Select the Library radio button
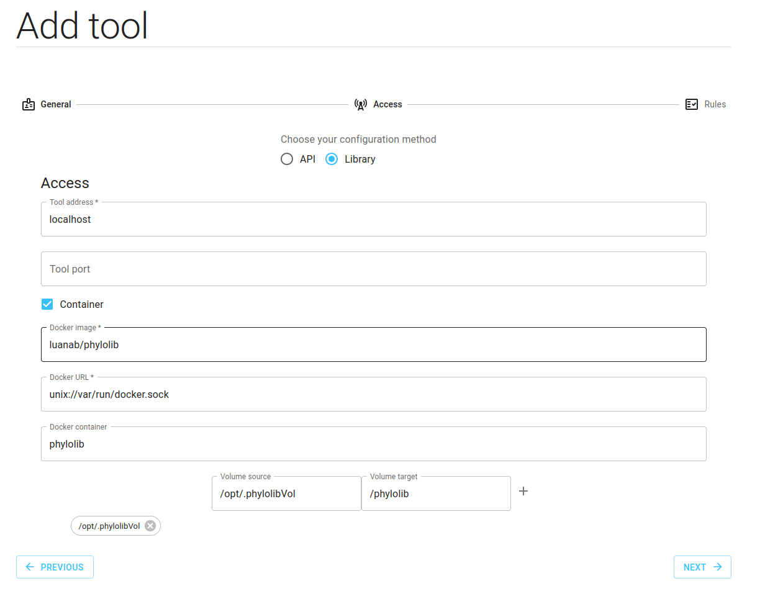The image size is (760, 599). [x=332, y=159]
